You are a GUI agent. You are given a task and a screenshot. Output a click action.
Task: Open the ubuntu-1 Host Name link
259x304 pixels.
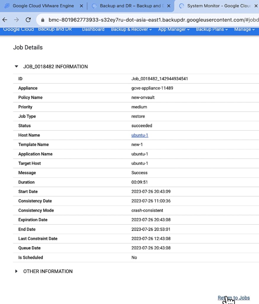tap(140, 135)
